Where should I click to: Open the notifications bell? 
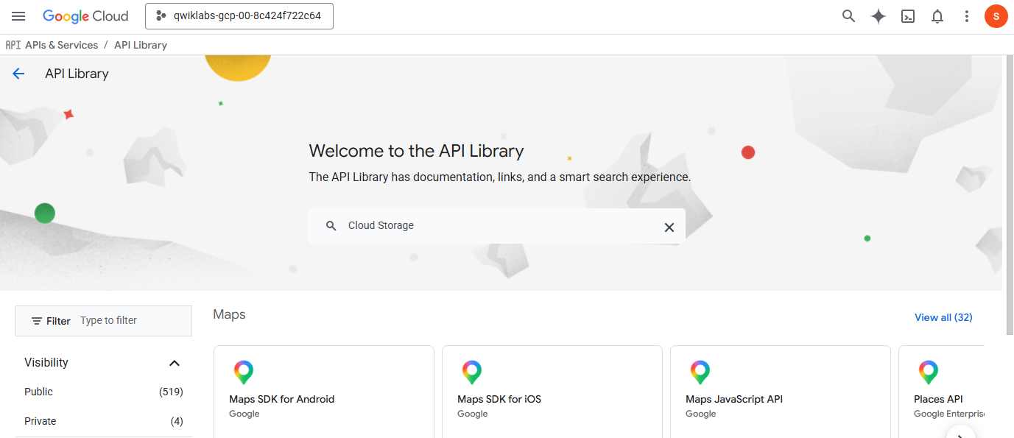937,16
